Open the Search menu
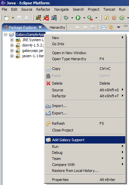129x185 pixels. (x=78, y=9)
